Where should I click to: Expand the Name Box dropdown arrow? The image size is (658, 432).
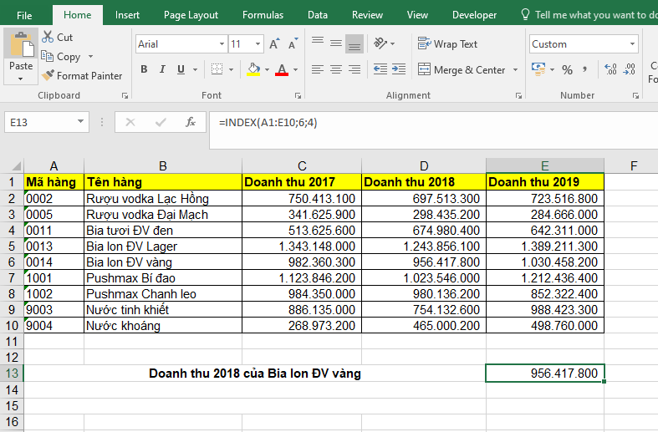(x=81, y=123)
